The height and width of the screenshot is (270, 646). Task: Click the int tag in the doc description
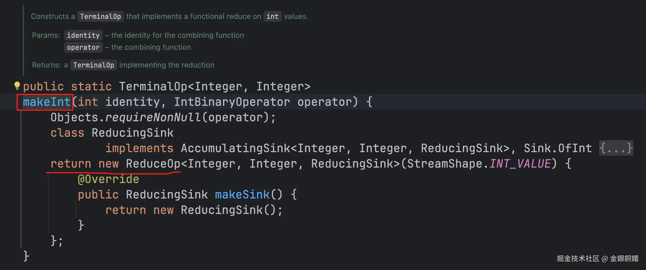coord(272,17)
